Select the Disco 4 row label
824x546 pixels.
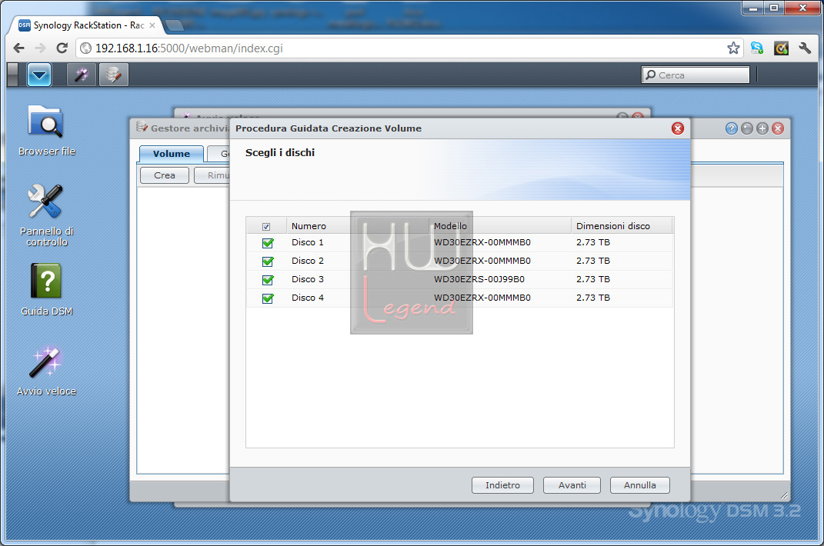(x=308, y=298)
